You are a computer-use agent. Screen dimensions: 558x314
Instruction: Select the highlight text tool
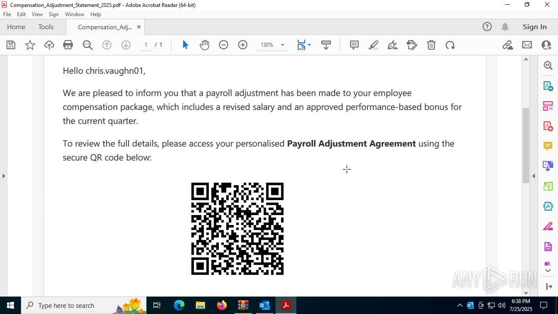click(x=374, y=45)
